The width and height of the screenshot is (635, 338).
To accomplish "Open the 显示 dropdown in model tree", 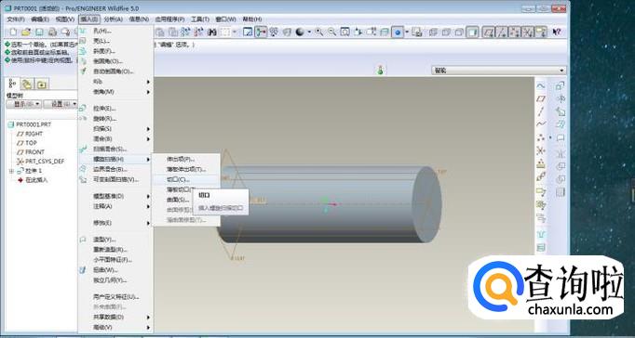I will 24,104.
